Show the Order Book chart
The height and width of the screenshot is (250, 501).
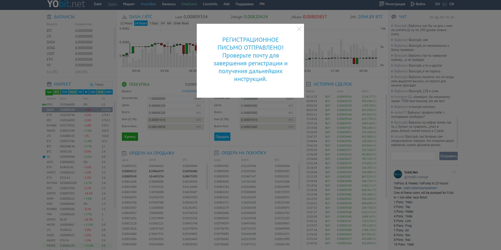coord(181,23)
